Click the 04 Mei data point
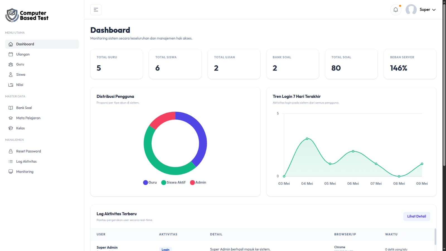446x251 pixels. [307, 139]
